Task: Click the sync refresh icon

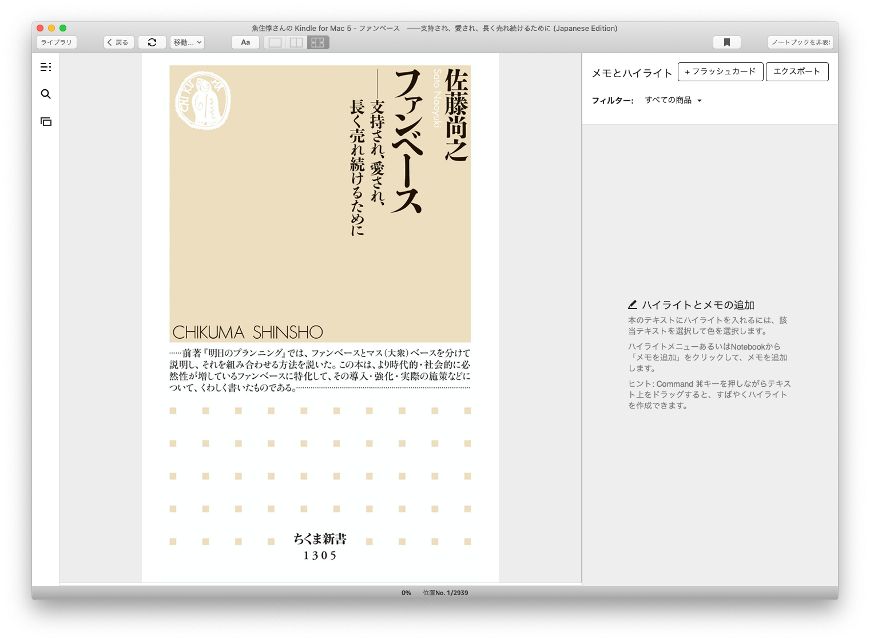Action: (152, 42)
